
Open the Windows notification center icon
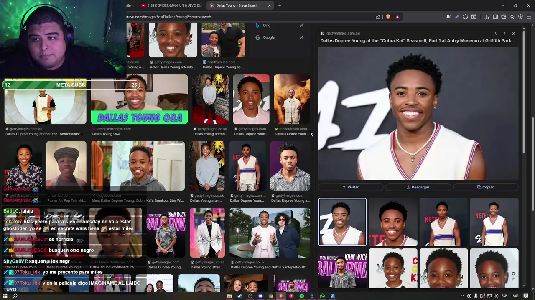click(x=525, y=296)
